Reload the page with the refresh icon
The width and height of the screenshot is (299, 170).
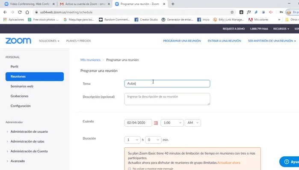click(20, 12)
